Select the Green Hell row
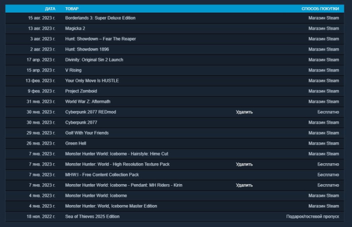Viewport: 352px width, 227px height. click(x=76, y=143)
